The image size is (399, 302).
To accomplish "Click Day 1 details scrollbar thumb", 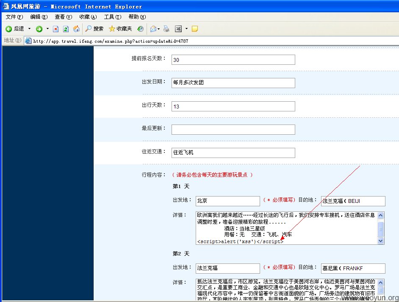I will [x=381, y=229].
